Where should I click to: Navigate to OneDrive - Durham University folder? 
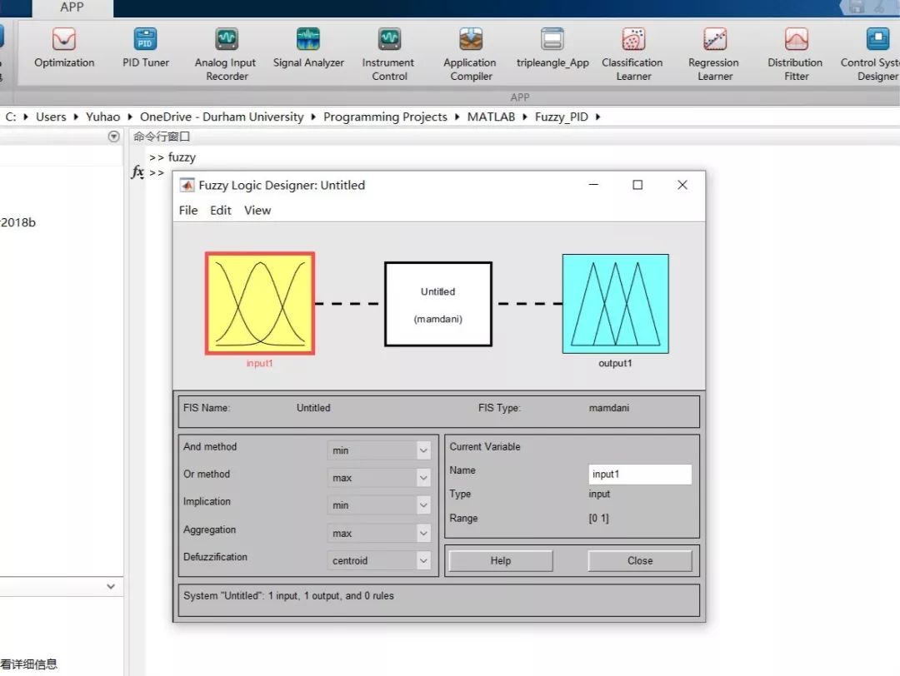click(222, 117)
